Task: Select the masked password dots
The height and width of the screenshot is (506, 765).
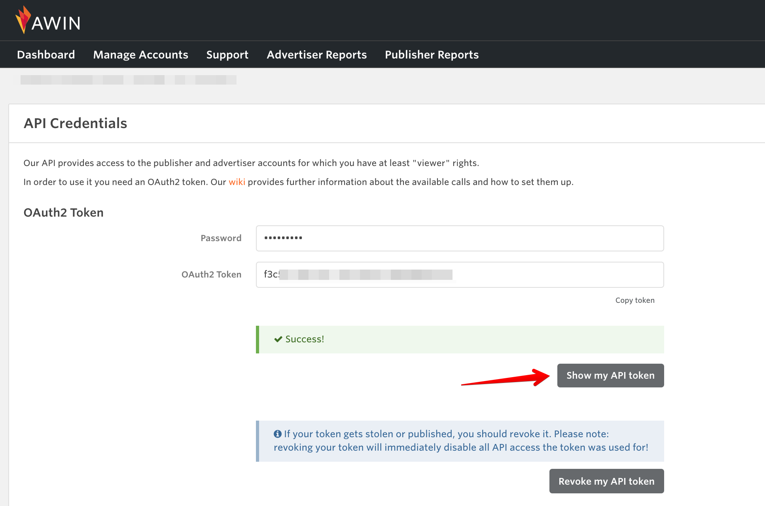Action: tap(283, 238)
